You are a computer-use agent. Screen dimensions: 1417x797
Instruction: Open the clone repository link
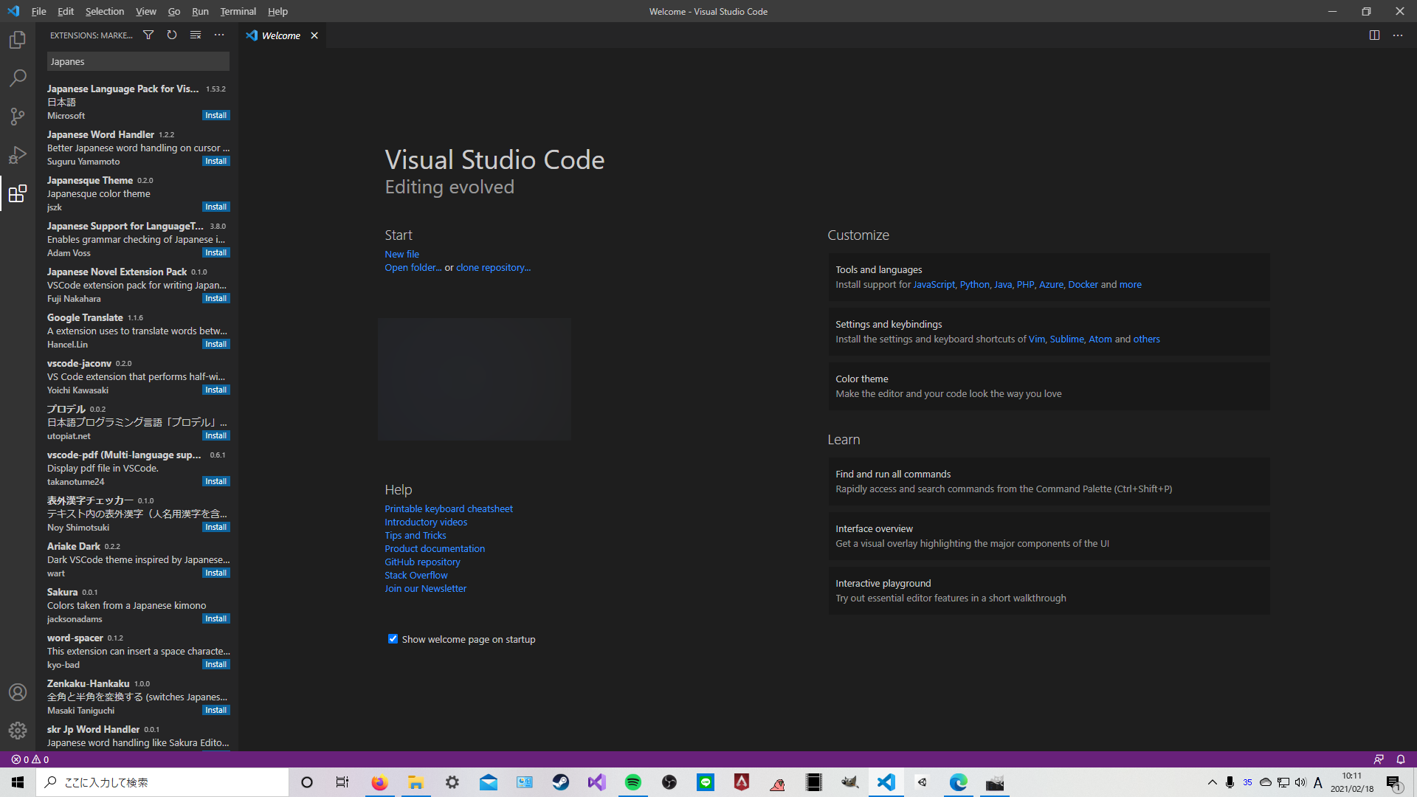coord(493,267)
